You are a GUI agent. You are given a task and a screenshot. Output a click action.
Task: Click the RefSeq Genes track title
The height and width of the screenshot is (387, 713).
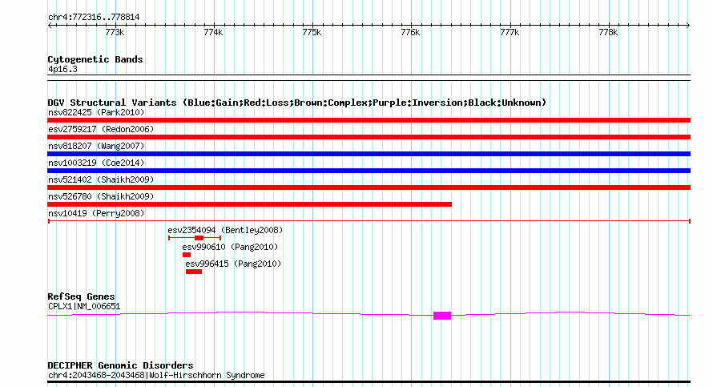pos(81,296)
